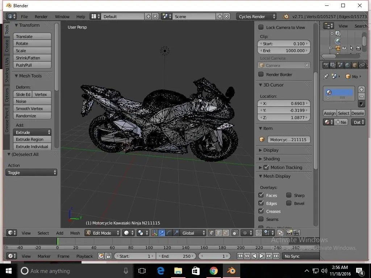Toggle timeline time-cursor lock icon
This screenshot has width=371, height=278.
click(108, 256)
